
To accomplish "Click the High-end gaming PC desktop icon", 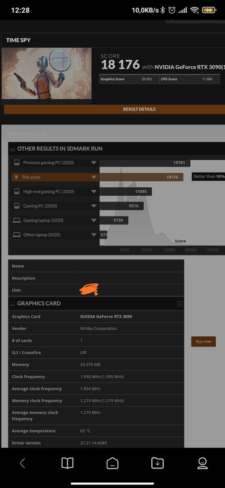I will point(17,192).
